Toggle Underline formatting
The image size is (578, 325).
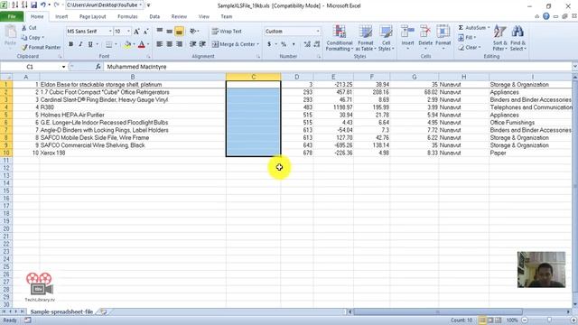pyautogui.click(x=90, y=44)
